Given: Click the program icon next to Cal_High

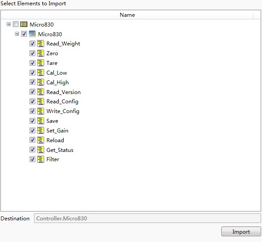Looking at the screenshot, I should coord(41,82).
